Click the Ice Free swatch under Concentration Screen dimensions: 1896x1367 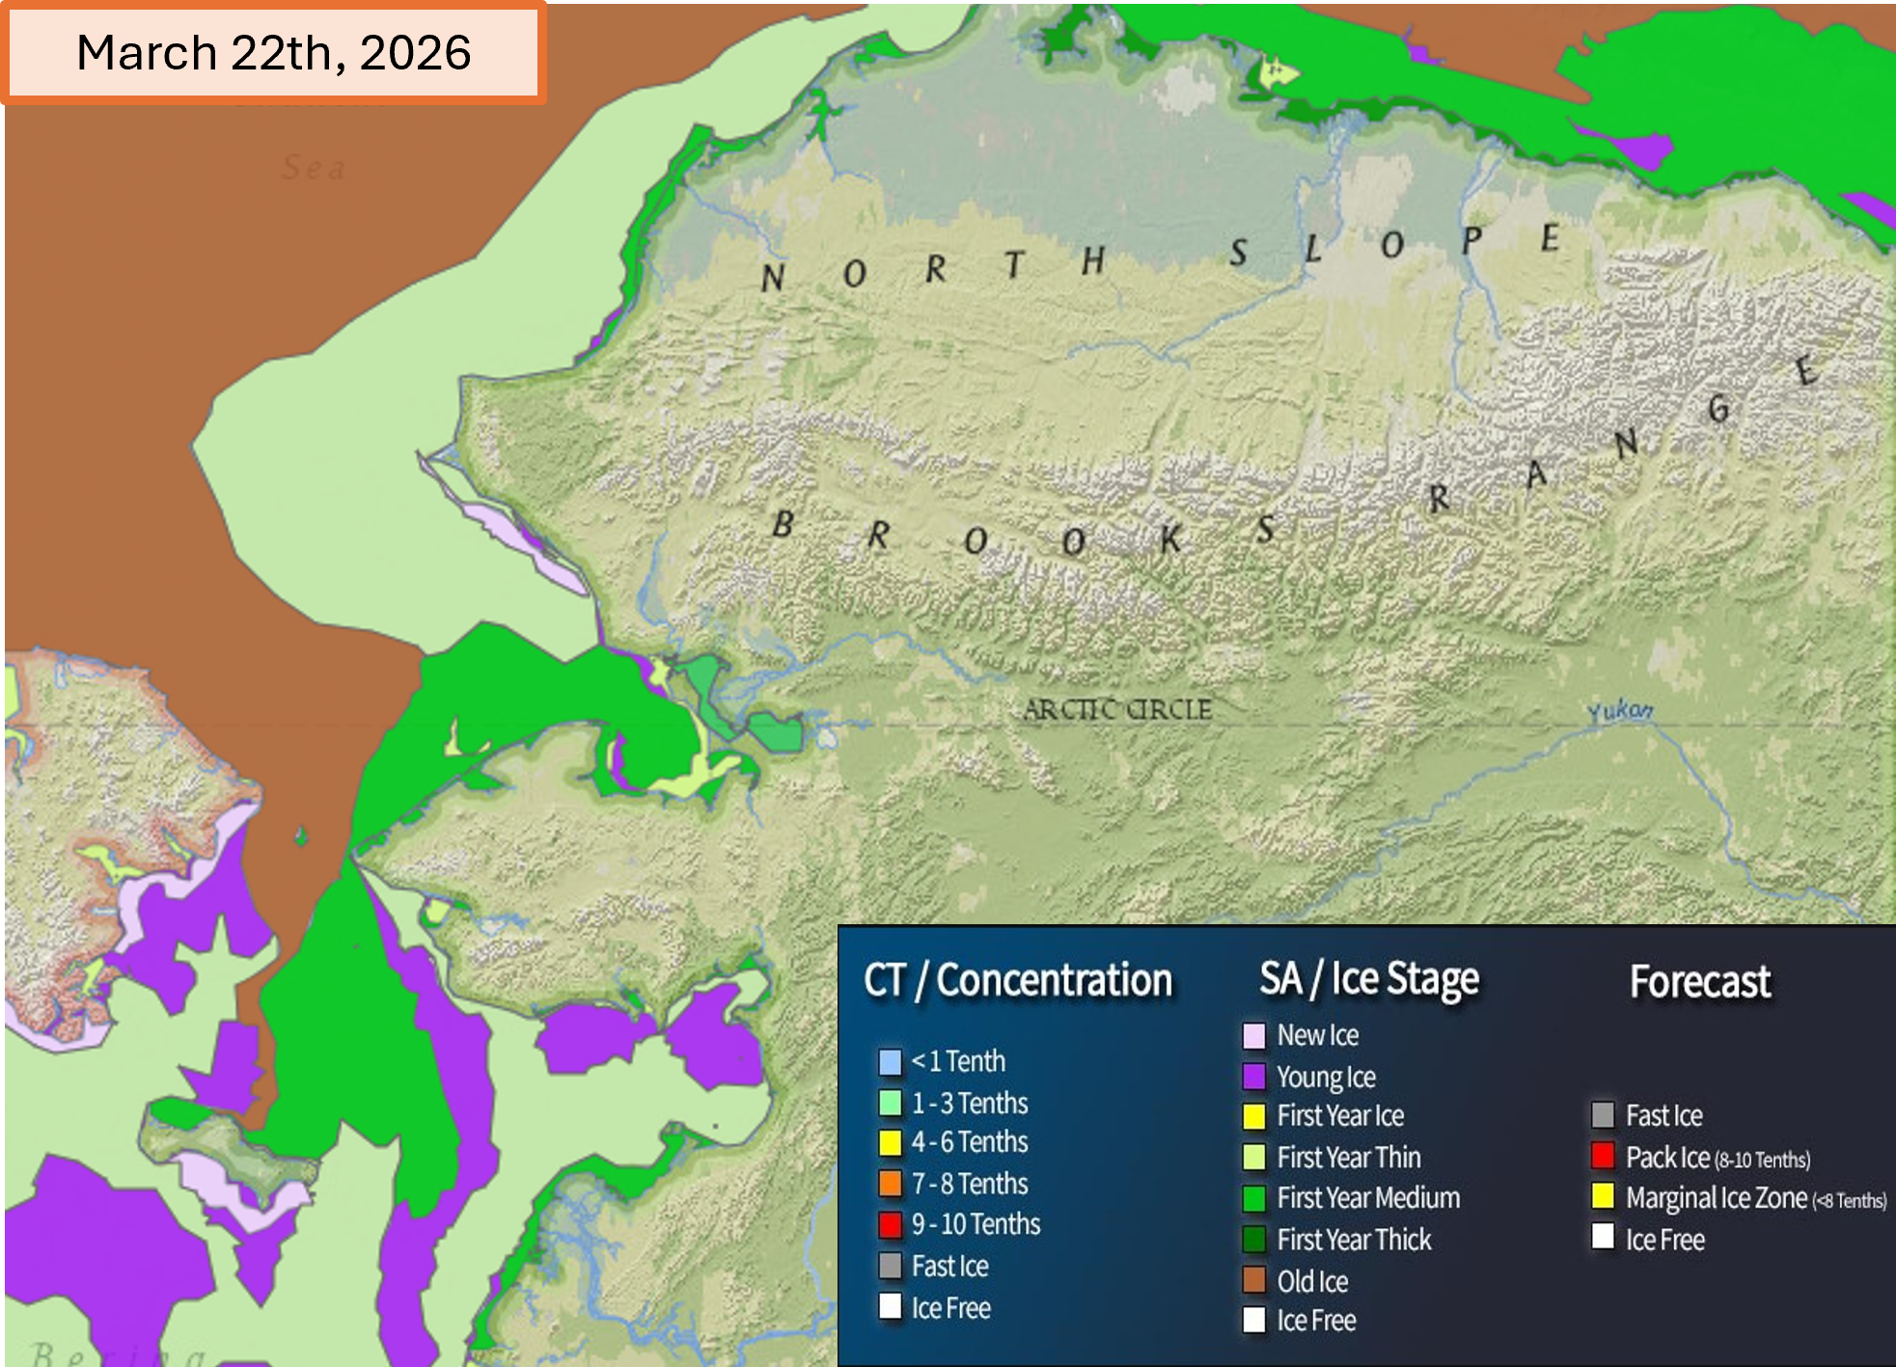tap(890, 1307)
